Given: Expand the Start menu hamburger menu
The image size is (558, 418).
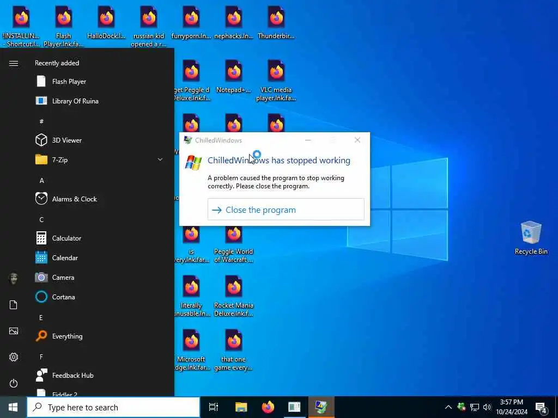Looking at the screenshot, I should pyautogui.click(x=14, y=63).
